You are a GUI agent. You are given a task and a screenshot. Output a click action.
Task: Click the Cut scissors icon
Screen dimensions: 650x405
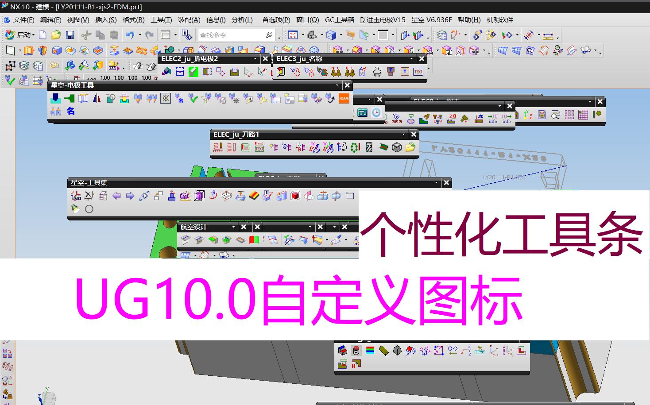[86, 35]
